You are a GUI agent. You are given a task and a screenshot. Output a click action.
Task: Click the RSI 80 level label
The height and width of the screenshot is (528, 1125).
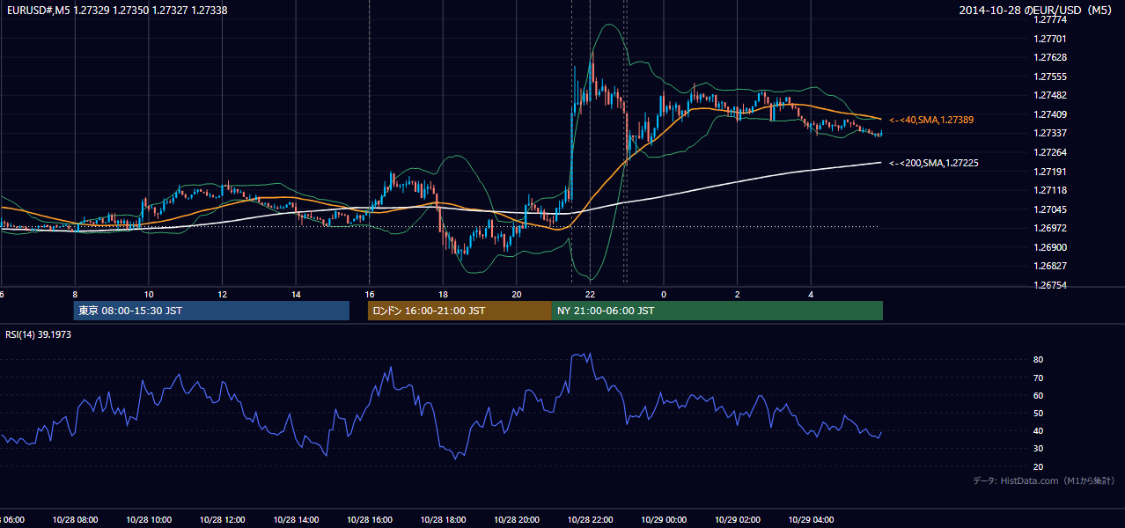pos(1038,360)
